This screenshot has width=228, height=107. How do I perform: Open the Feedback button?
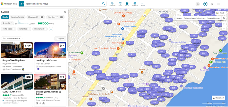click(x=219, y=98)
